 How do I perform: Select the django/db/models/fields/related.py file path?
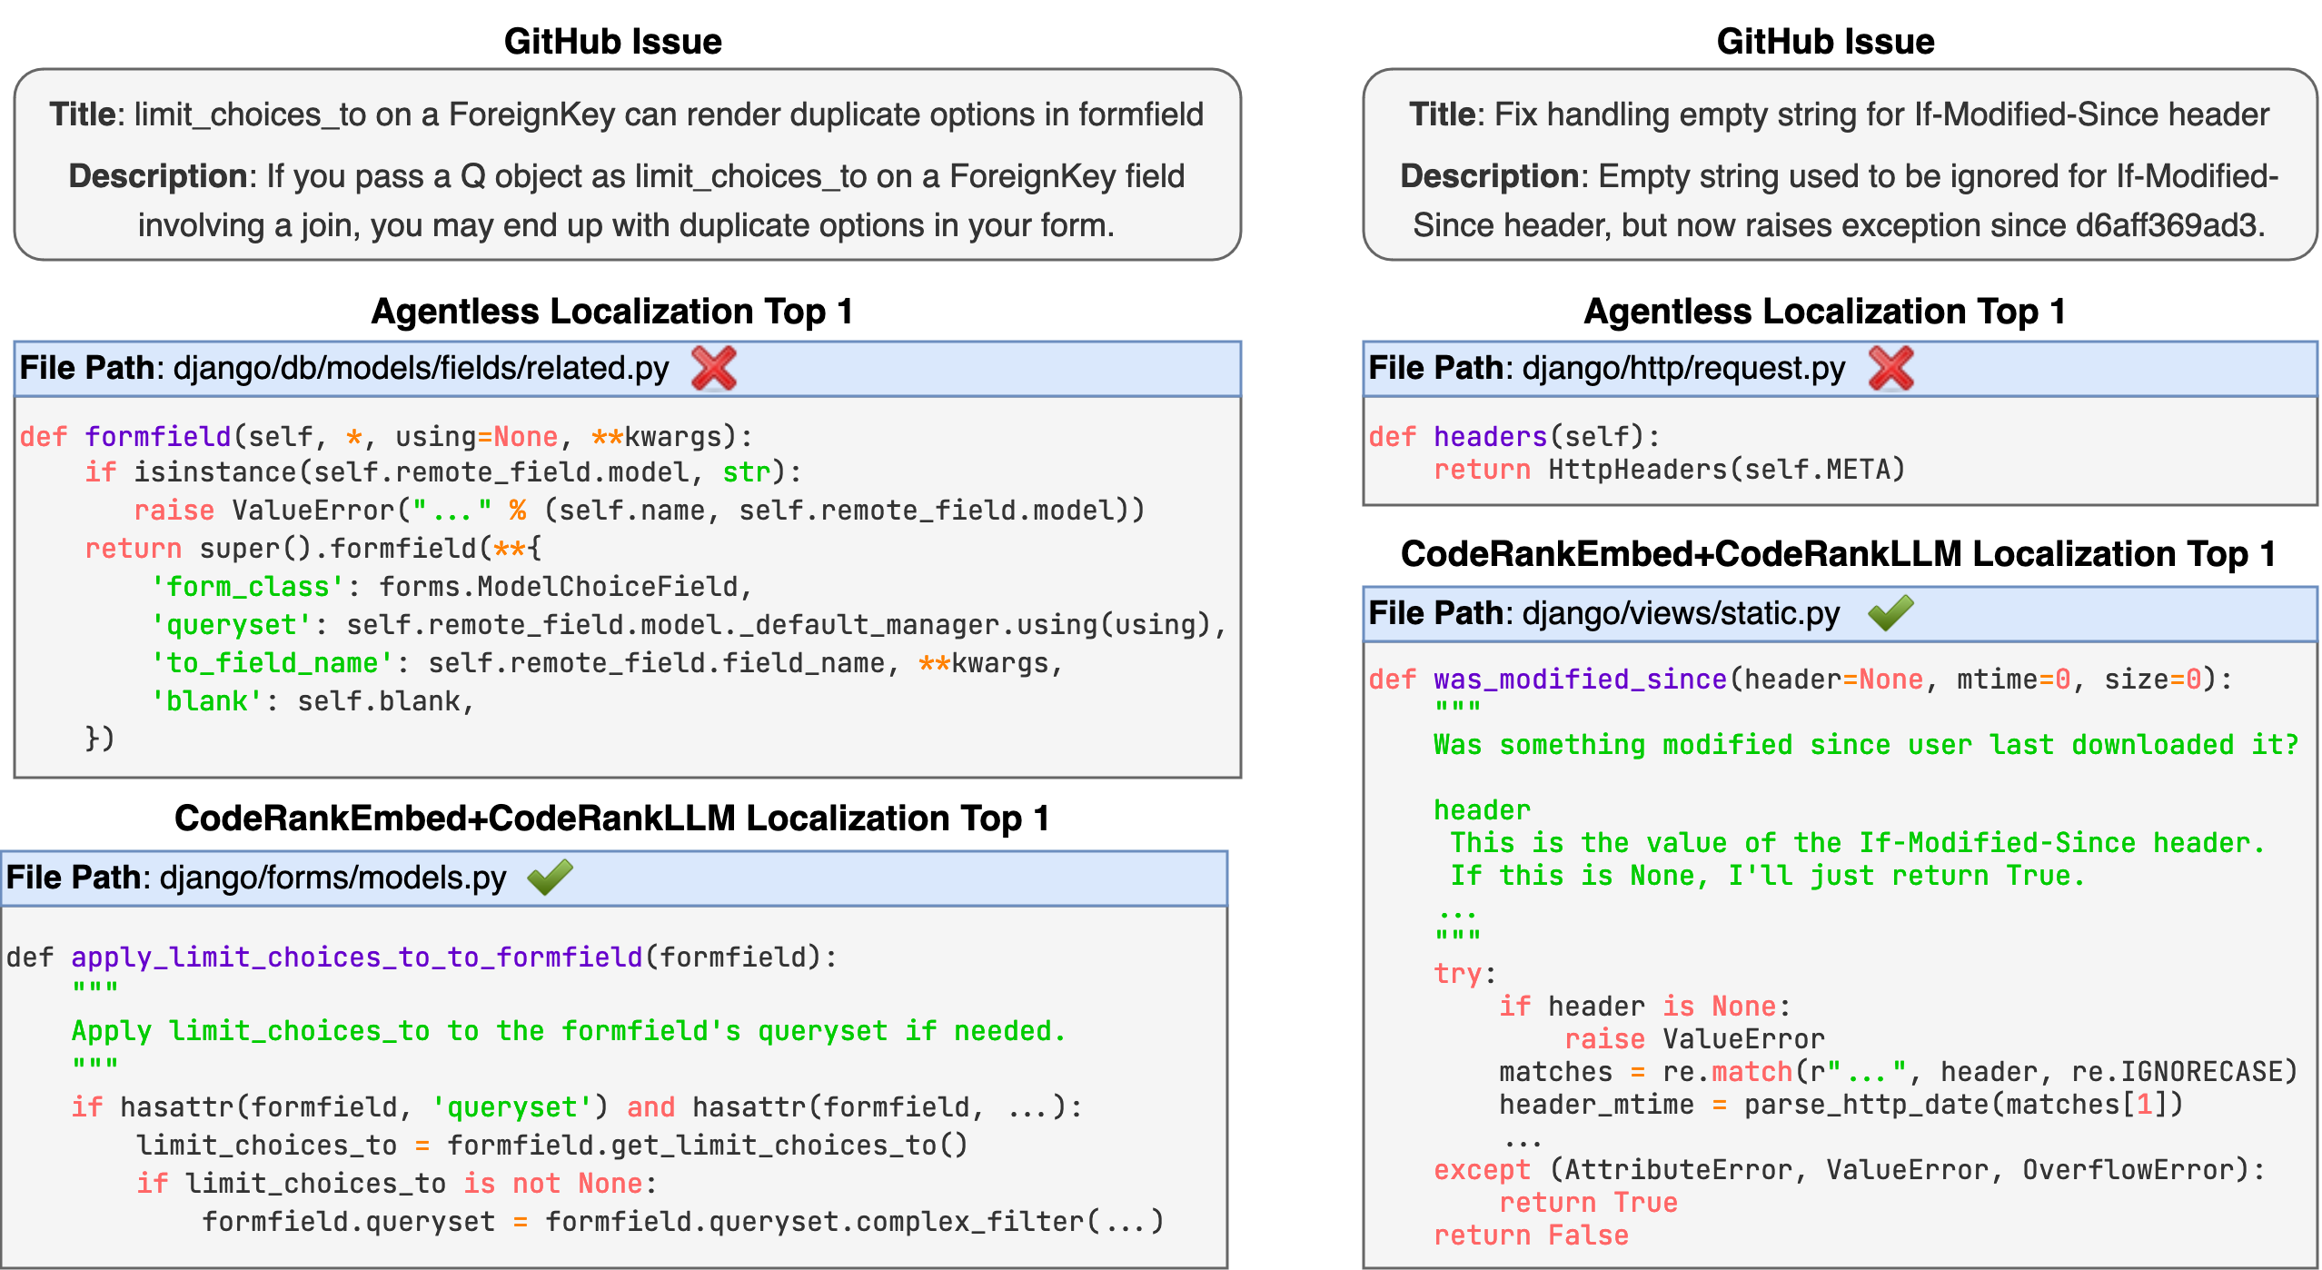pos(421,368)
